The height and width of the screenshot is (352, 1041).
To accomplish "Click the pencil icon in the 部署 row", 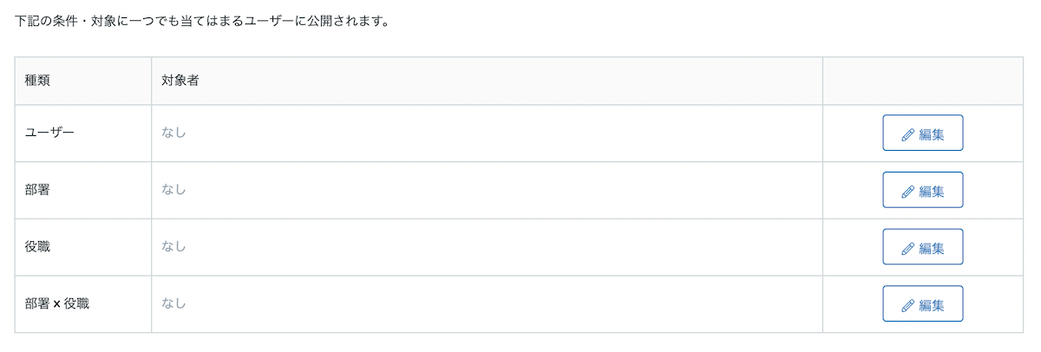I will click(x=908, y=191).
